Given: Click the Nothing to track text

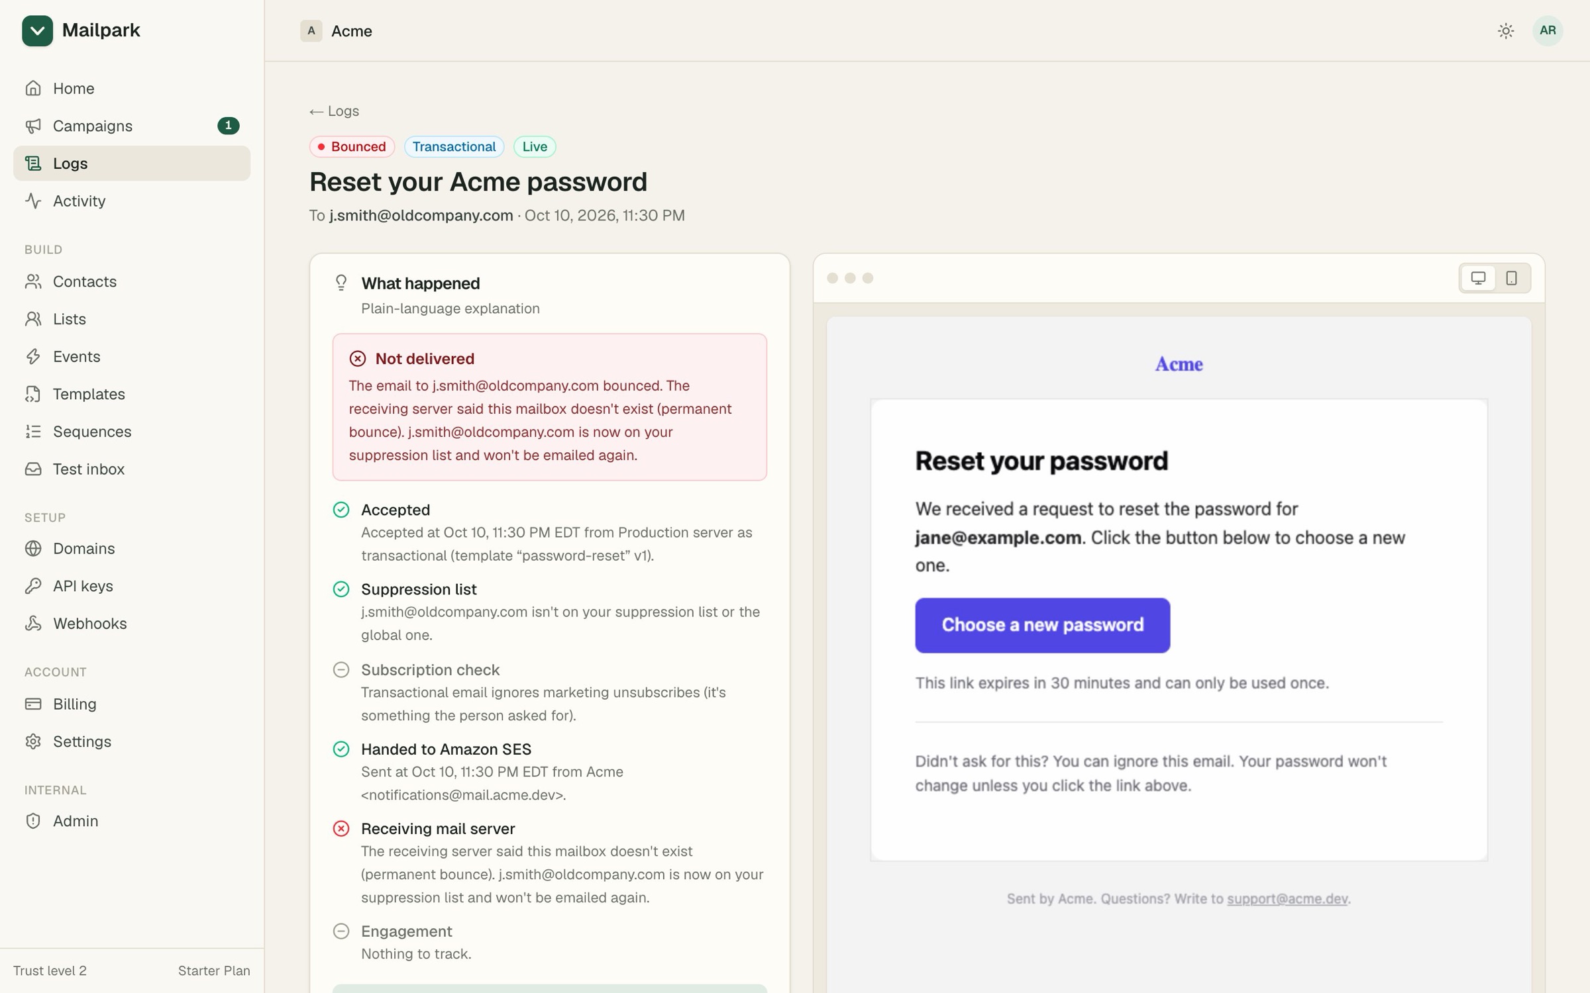Looking at the screenshot, I should tap(416, 954).
